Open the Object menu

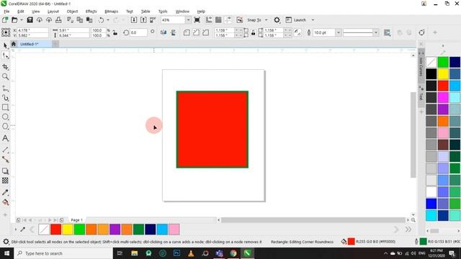(x=72, y=12)
